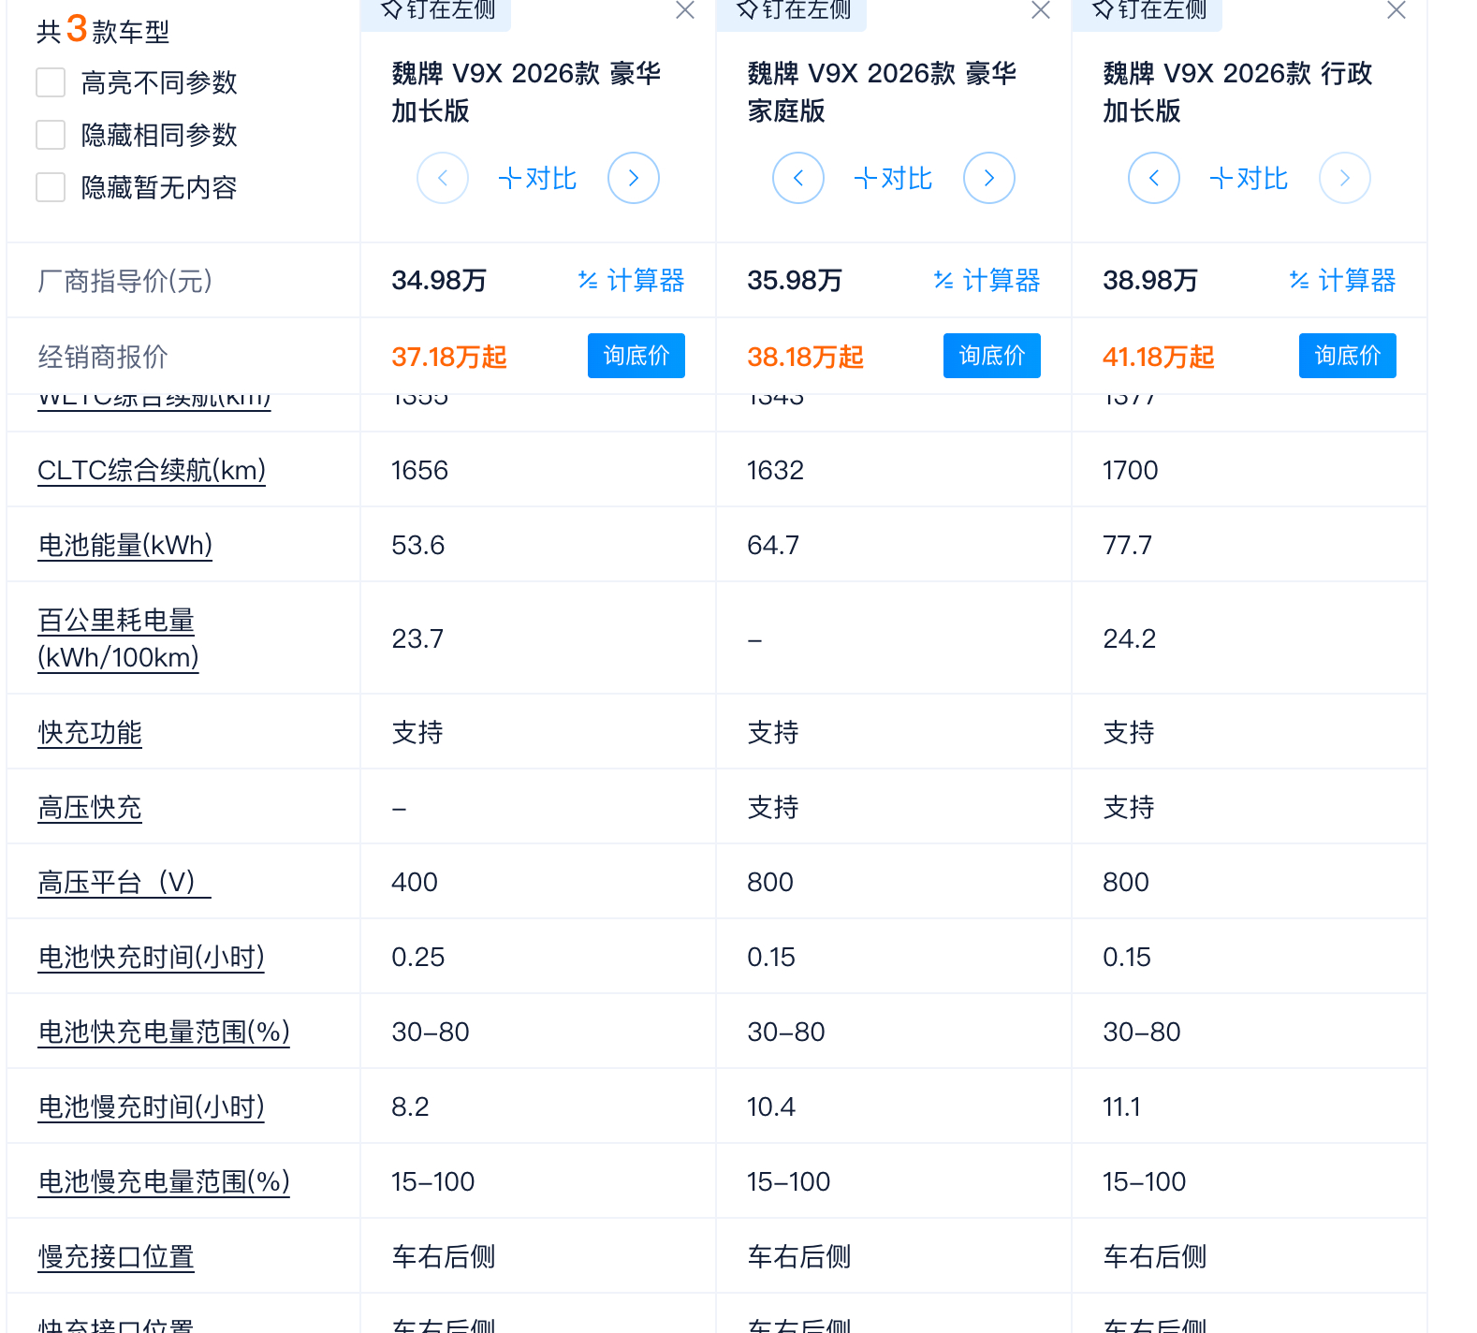Pin 豪华加长版 column to the left
The image size is (1477, 1333).
[x=438, y=10]
